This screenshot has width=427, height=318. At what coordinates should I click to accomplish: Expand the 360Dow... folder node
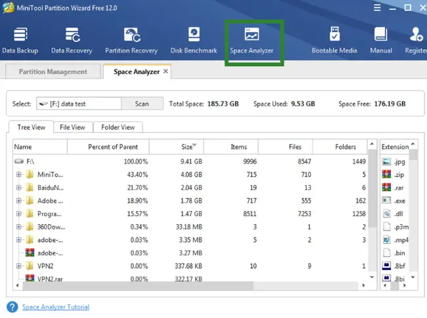tap(19, 227)
